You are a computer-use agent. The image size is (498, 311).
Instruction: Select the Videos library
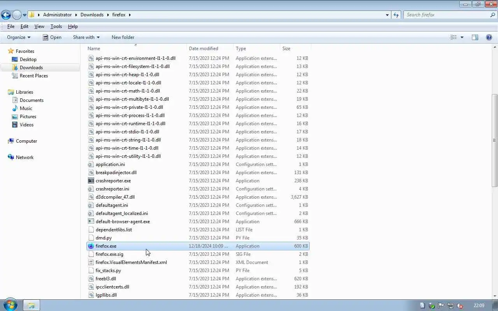[27, 125]
